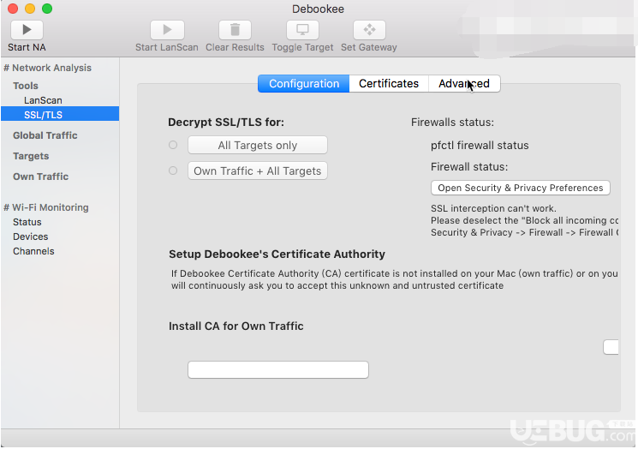Switch to the Configuration tab
This screenshot has height=449, width=638.
pos(303,83)
